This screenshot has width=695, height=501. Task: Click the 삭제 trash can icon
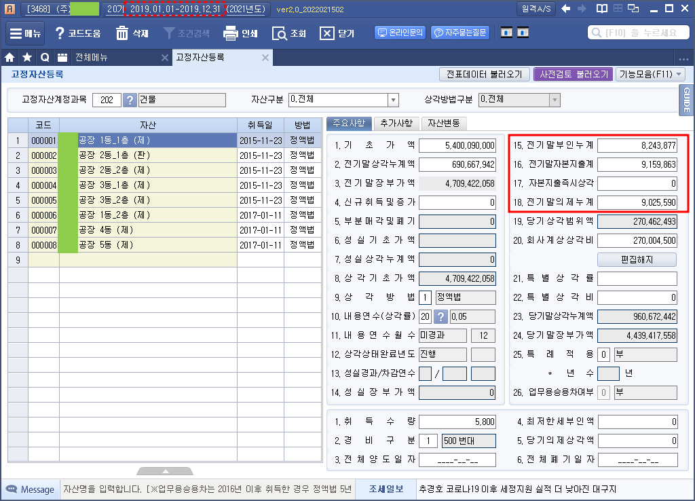click(x=122, y=33)
